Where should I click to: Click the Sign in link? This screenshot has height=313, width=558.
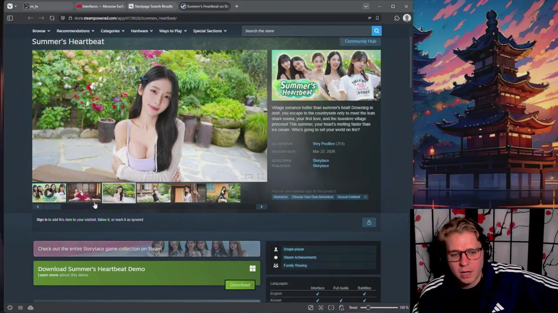tap(42, 220)
